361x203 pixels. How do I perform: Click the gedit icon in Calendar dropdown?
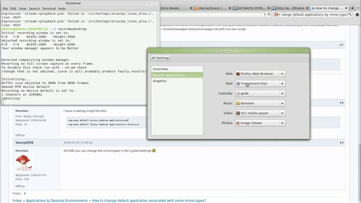point(238,94)
